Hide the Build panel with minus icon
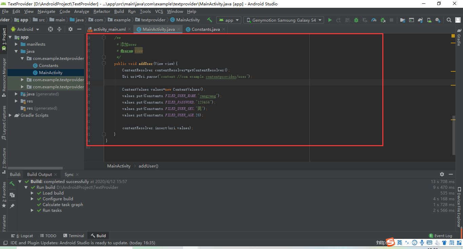This screenshot has width=463, height=249. [451, 174]
